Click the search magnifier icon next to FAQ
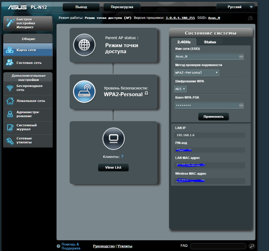This screenshot has width=269, height=251. pos(251,246)
